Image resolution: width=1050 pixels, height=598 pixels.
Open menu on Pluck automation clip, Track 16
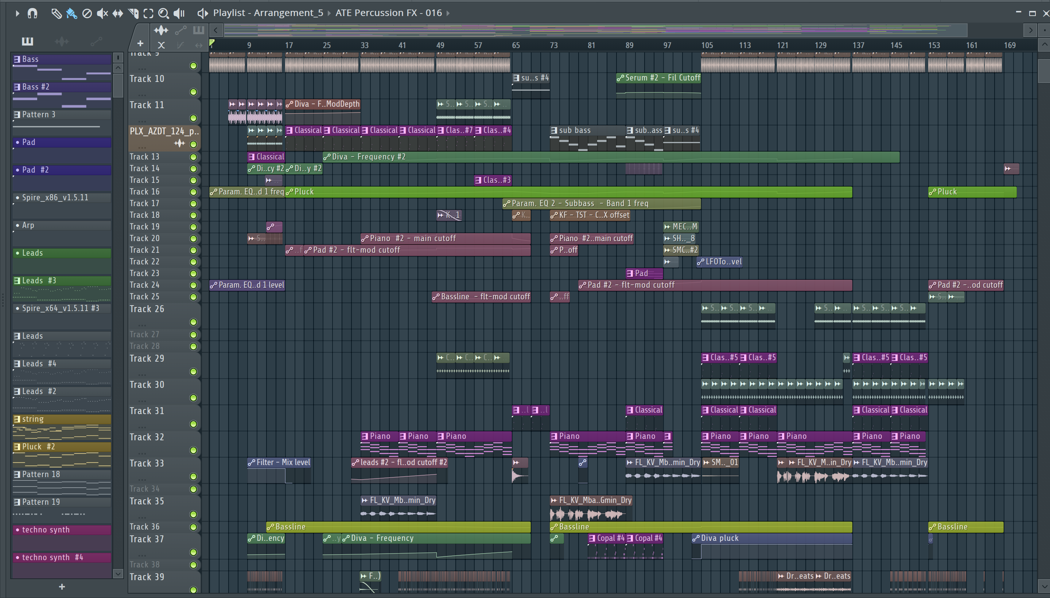click(289, 192)
